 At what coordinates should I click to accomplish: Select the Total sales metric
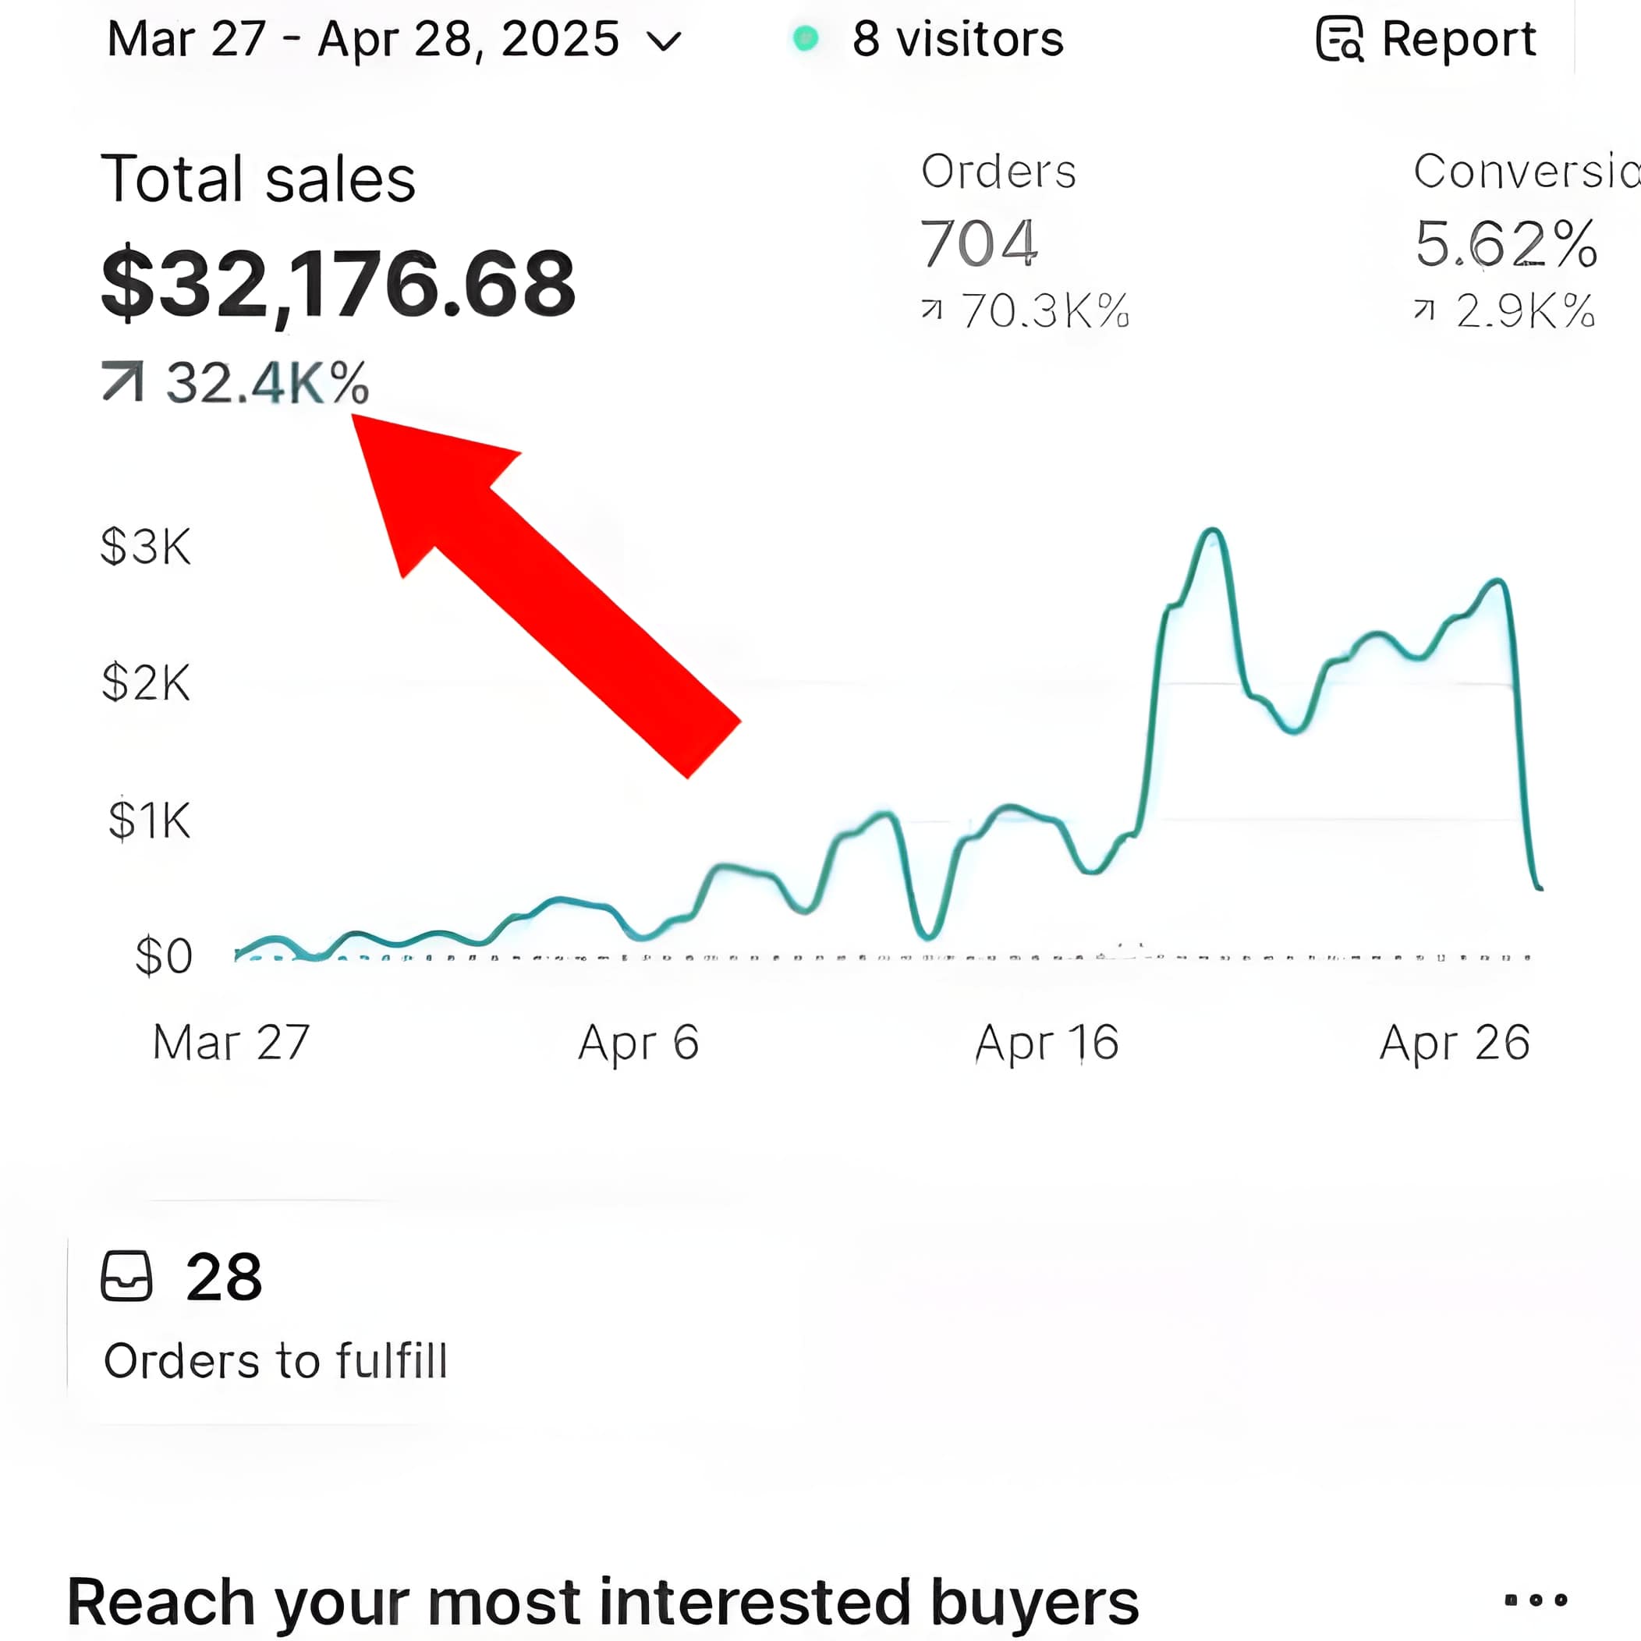[x=258, y=179]
